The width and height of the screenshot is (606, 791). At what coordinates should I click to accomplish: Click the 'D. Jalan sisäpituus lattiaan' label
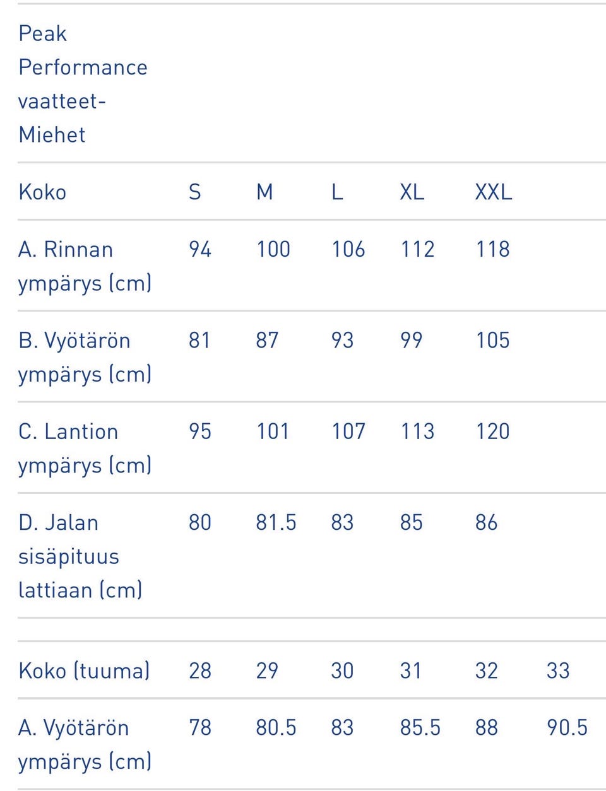click(x=80, y=556)
